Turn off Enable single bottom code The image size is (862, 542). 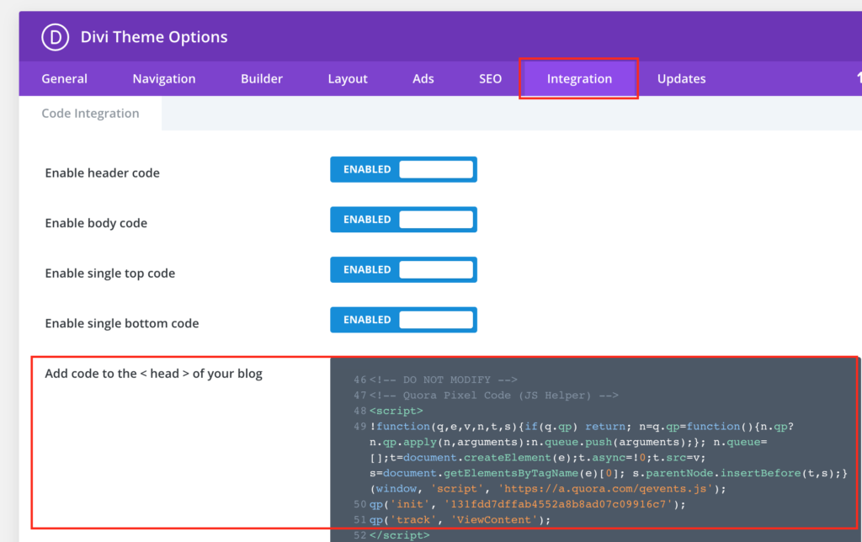[x=403, y=319]
